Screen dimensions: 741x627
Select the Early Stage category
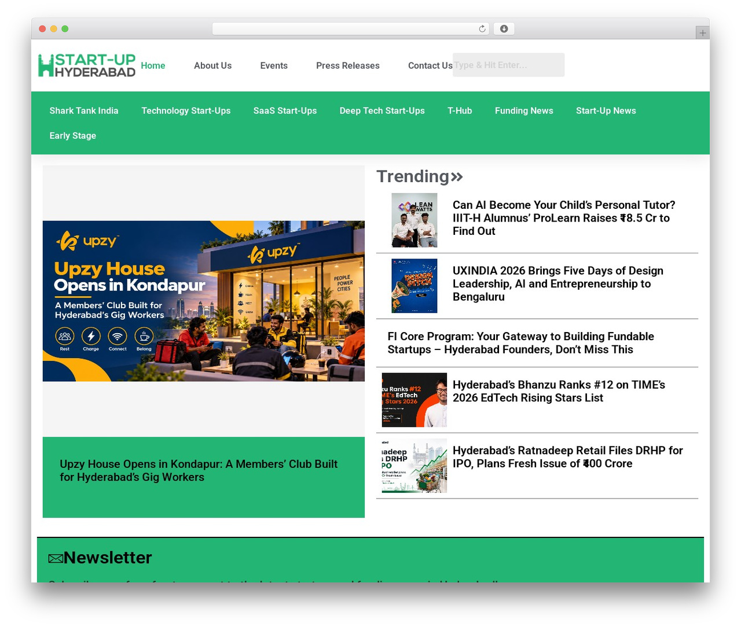point(73,135)
